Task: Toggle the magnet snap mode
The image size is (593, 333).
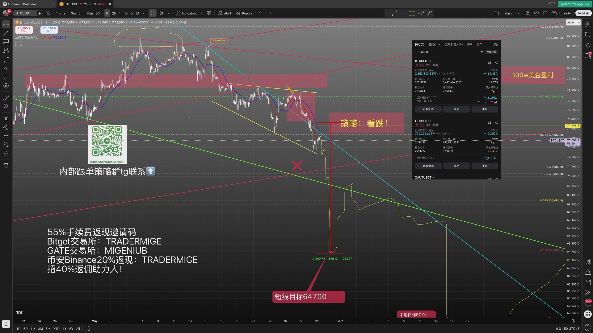Action: 6,118
